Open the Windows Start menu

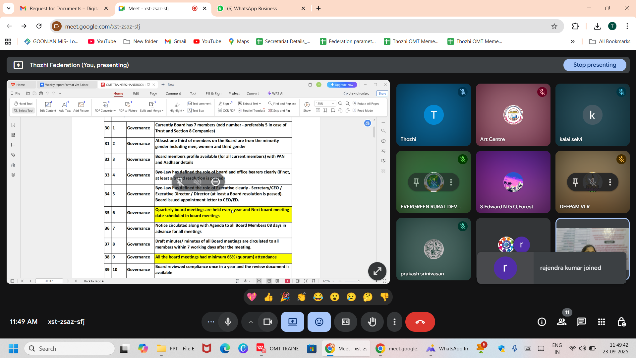pyautogui.click(x=13, y=348)
